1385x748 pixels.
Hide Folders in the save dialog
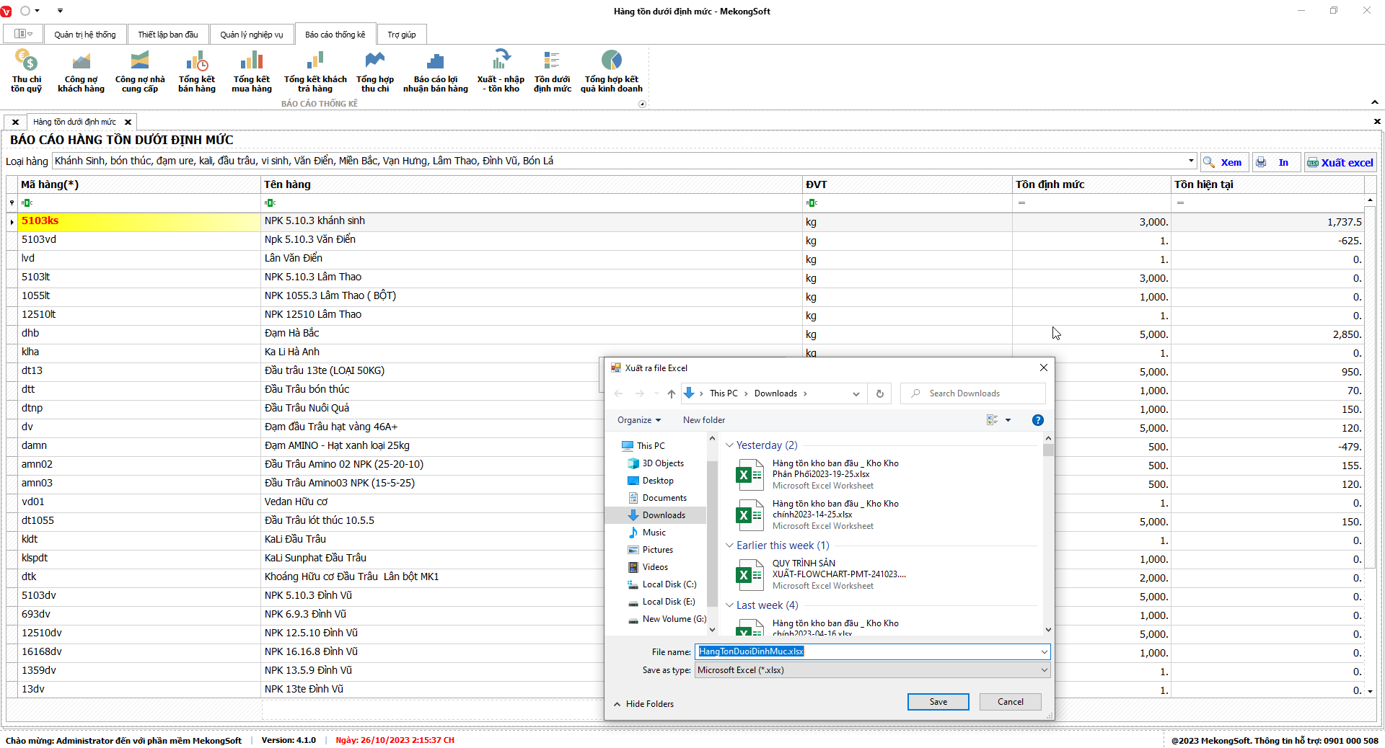(x=643, y=704)
